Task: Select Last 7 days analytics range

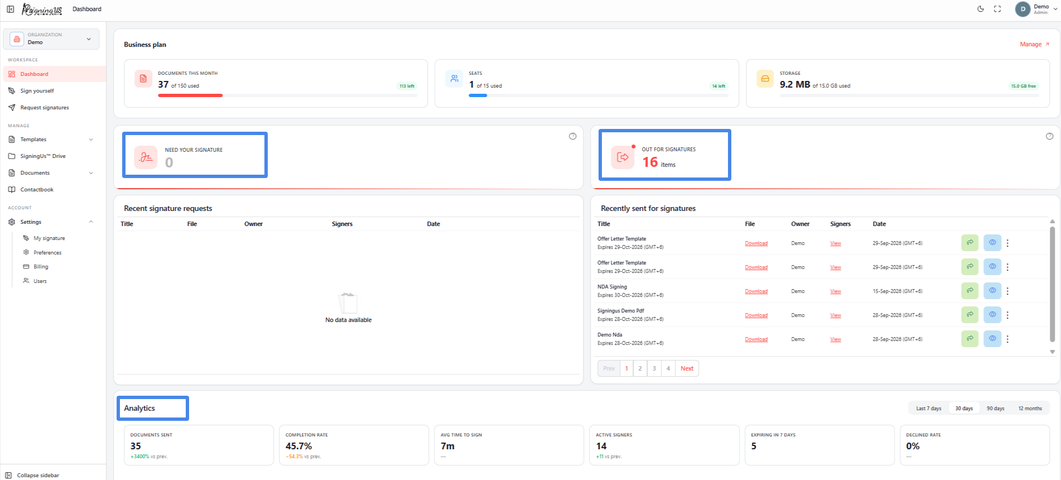Action: [x=928, y=409]
